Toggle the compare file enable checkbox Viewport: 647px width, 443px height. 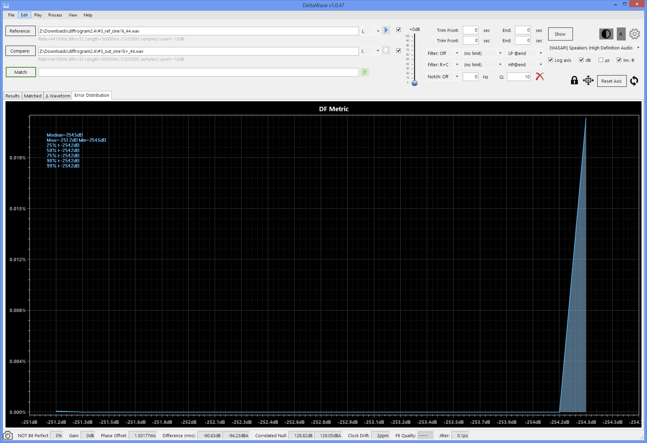tap(398, 50)
